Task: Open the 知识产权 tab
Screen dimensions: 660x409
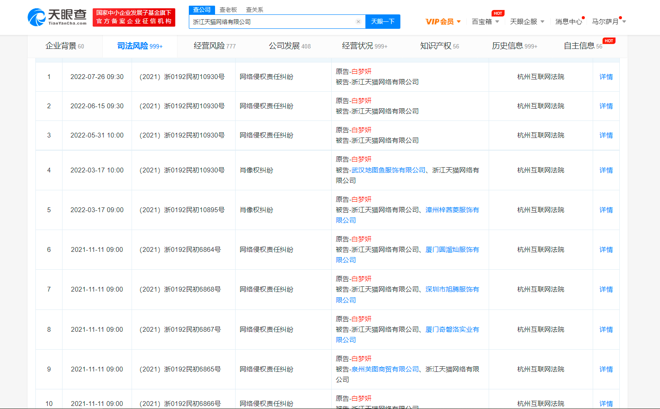Action: click(439, 46)
